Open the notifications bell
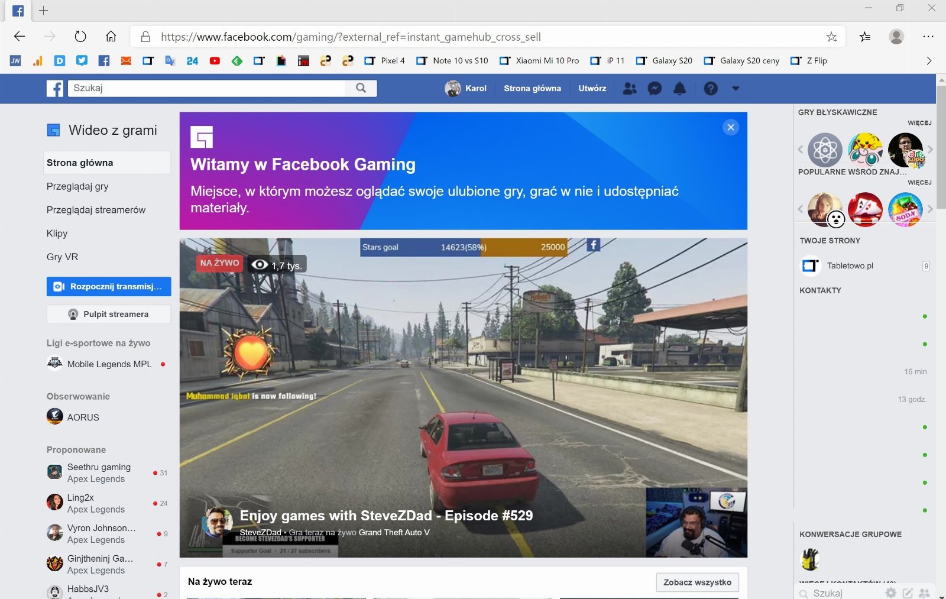Screen dimensions: 946x599 [680, 89]
